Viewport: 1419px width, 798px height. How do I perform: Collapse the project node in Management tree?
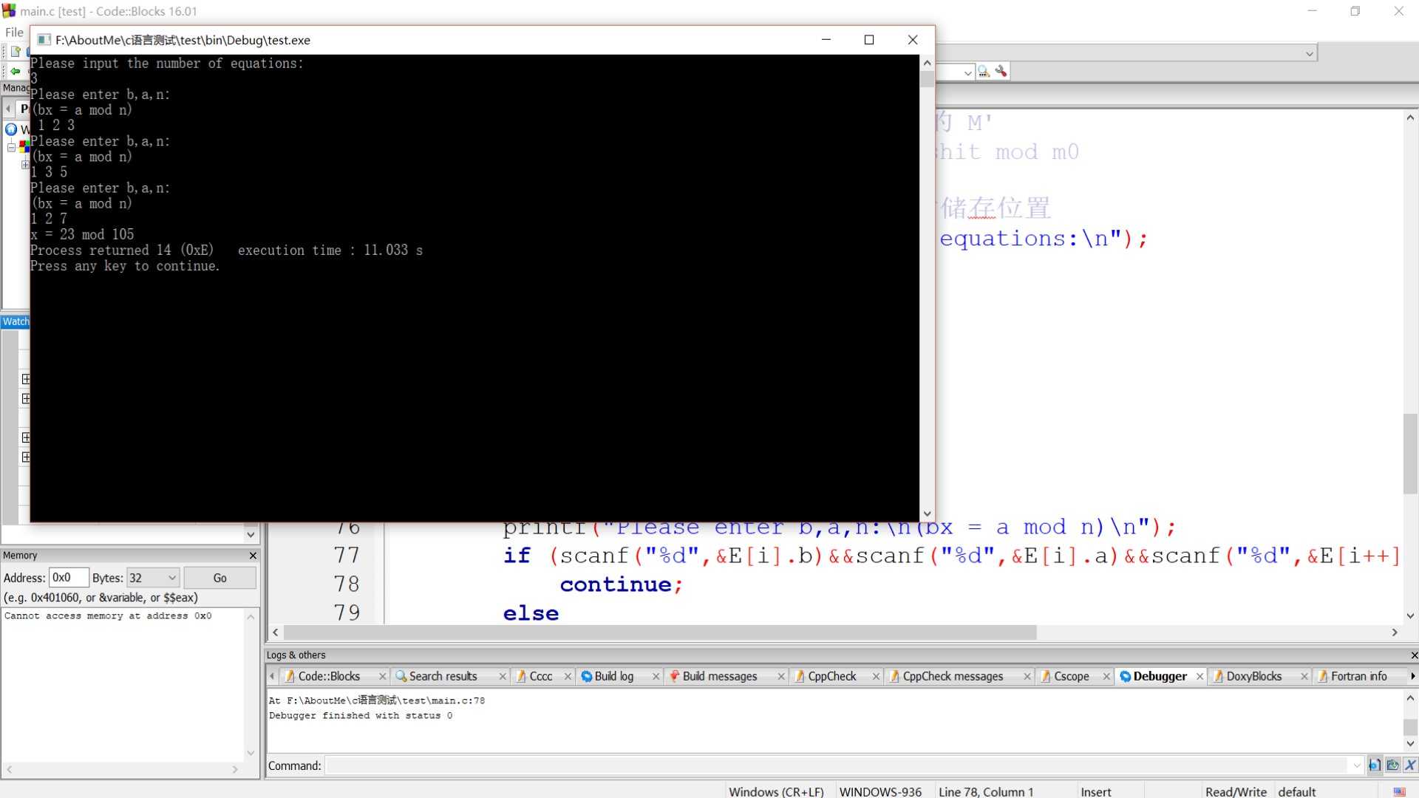12,147
